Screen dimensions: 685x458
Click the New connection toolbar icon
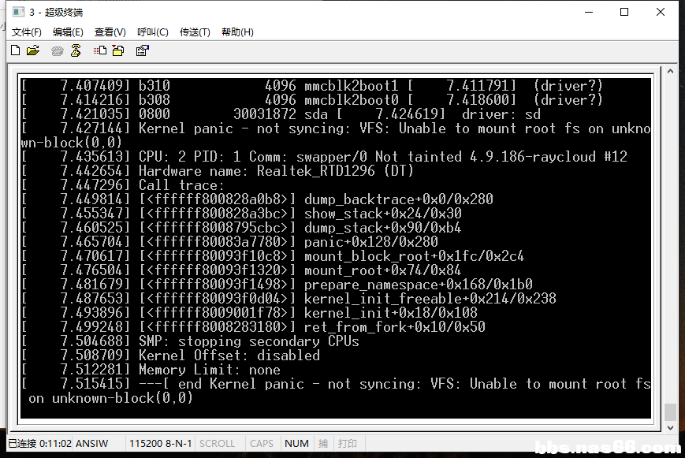pos(15,50)
